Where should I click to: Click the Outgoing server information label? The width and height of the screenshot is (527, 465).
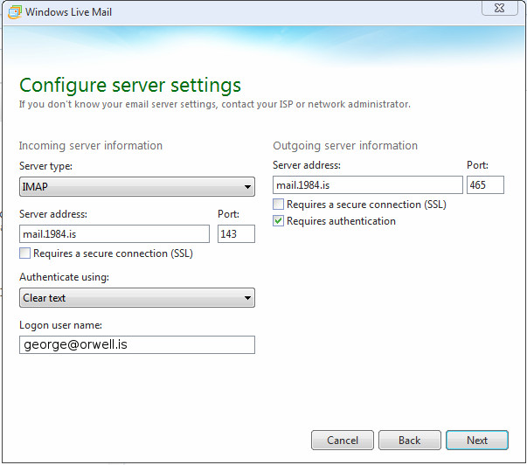pyautogui.click(x=345, y=146)
